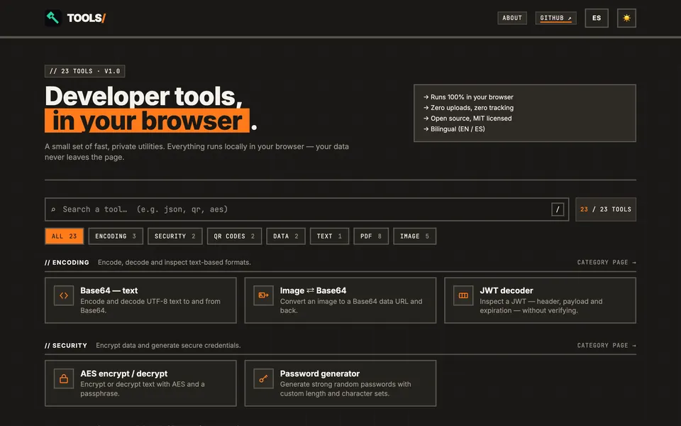
Task: Open Security CATEGORY PAGE link
Action: 607,345
